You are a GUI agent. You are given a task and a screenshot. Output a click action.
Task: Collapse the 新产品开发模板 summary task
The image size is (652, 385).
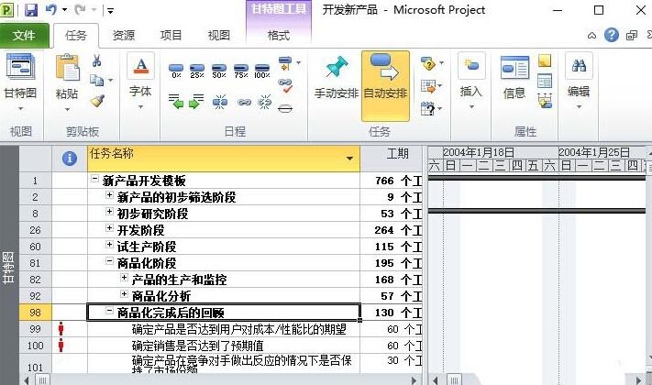pyautogui.click(x=94, y=179)
